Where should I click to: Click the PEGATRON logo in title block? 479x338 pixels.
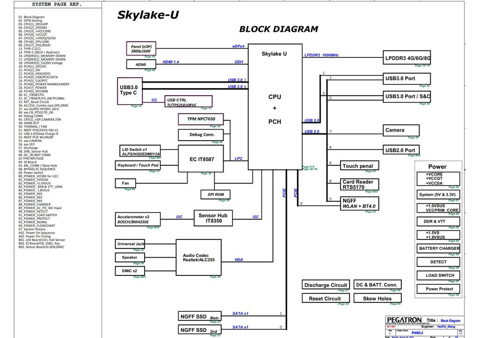[x=404, y=320]
